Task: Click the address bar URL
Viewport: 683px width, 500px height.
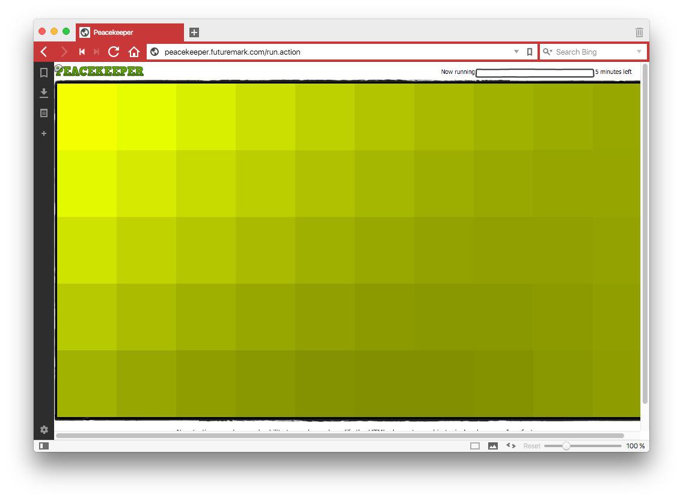Action: (x=232, y=52)
